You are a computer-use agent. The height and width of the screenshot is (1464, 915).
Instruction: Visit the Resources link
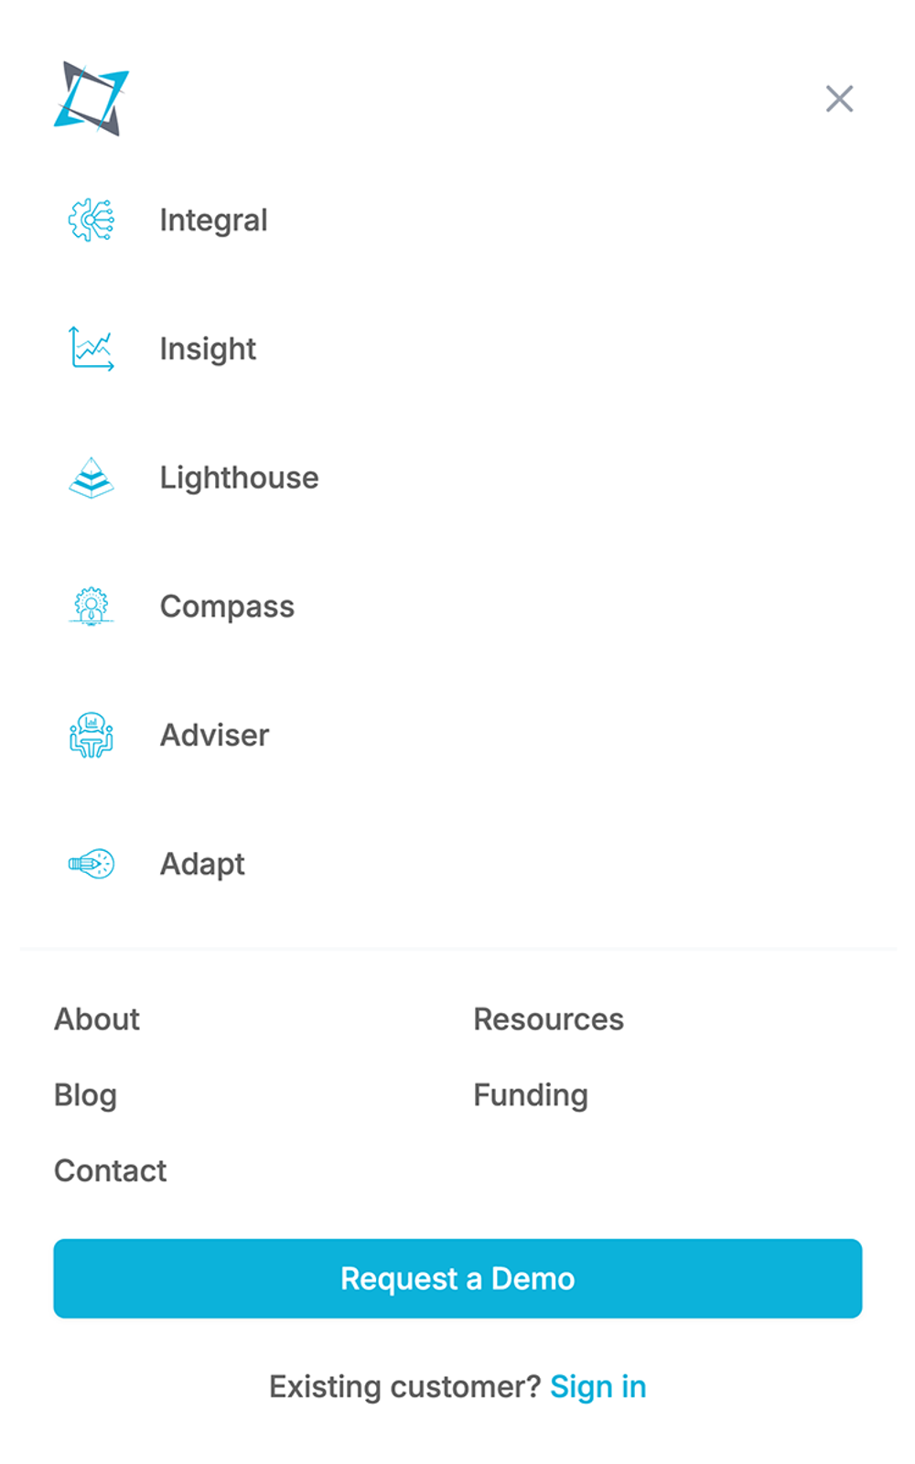[x=548, y=1019]
